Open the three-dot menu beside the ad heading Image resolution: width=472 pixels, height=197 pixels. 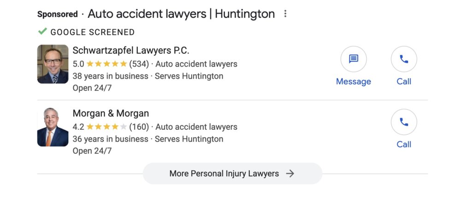pyautogui.click(x=285, y=14)
